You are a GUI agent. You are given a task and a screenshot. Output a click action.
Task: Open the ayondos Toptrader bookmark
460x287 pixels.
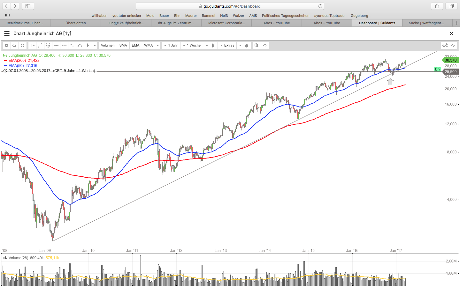tap(330, 16)
